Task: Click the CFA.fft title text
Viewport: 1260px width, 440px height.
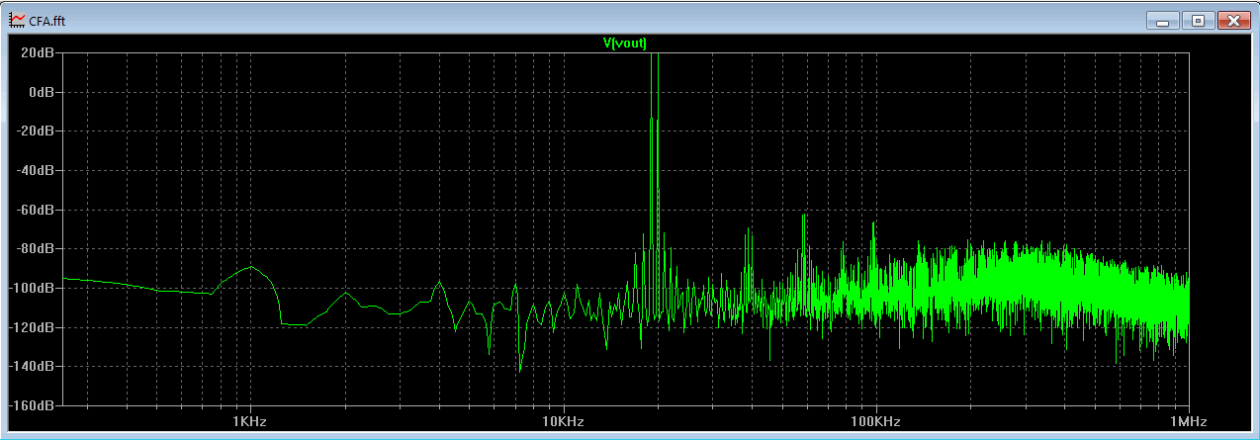Action: [47, 21]
